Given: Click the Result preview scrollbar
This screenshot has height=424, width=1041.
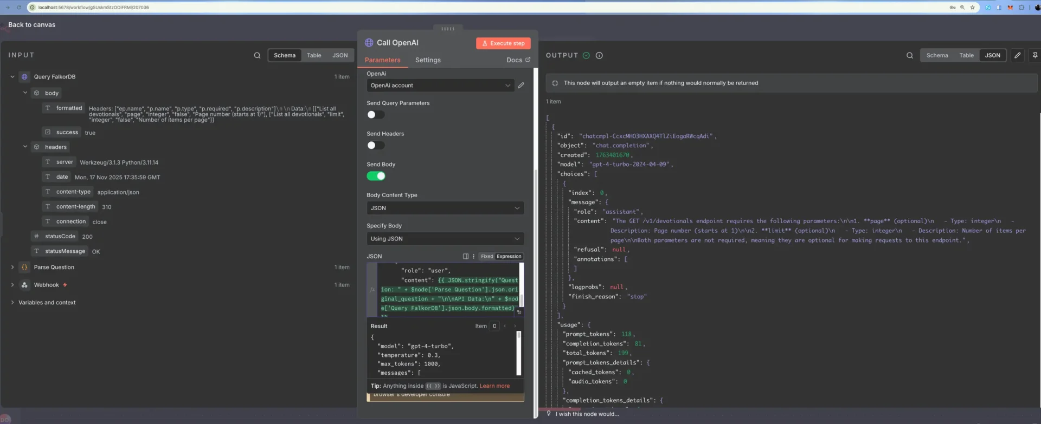Looking at the screenshot, I should pos(519,353).
